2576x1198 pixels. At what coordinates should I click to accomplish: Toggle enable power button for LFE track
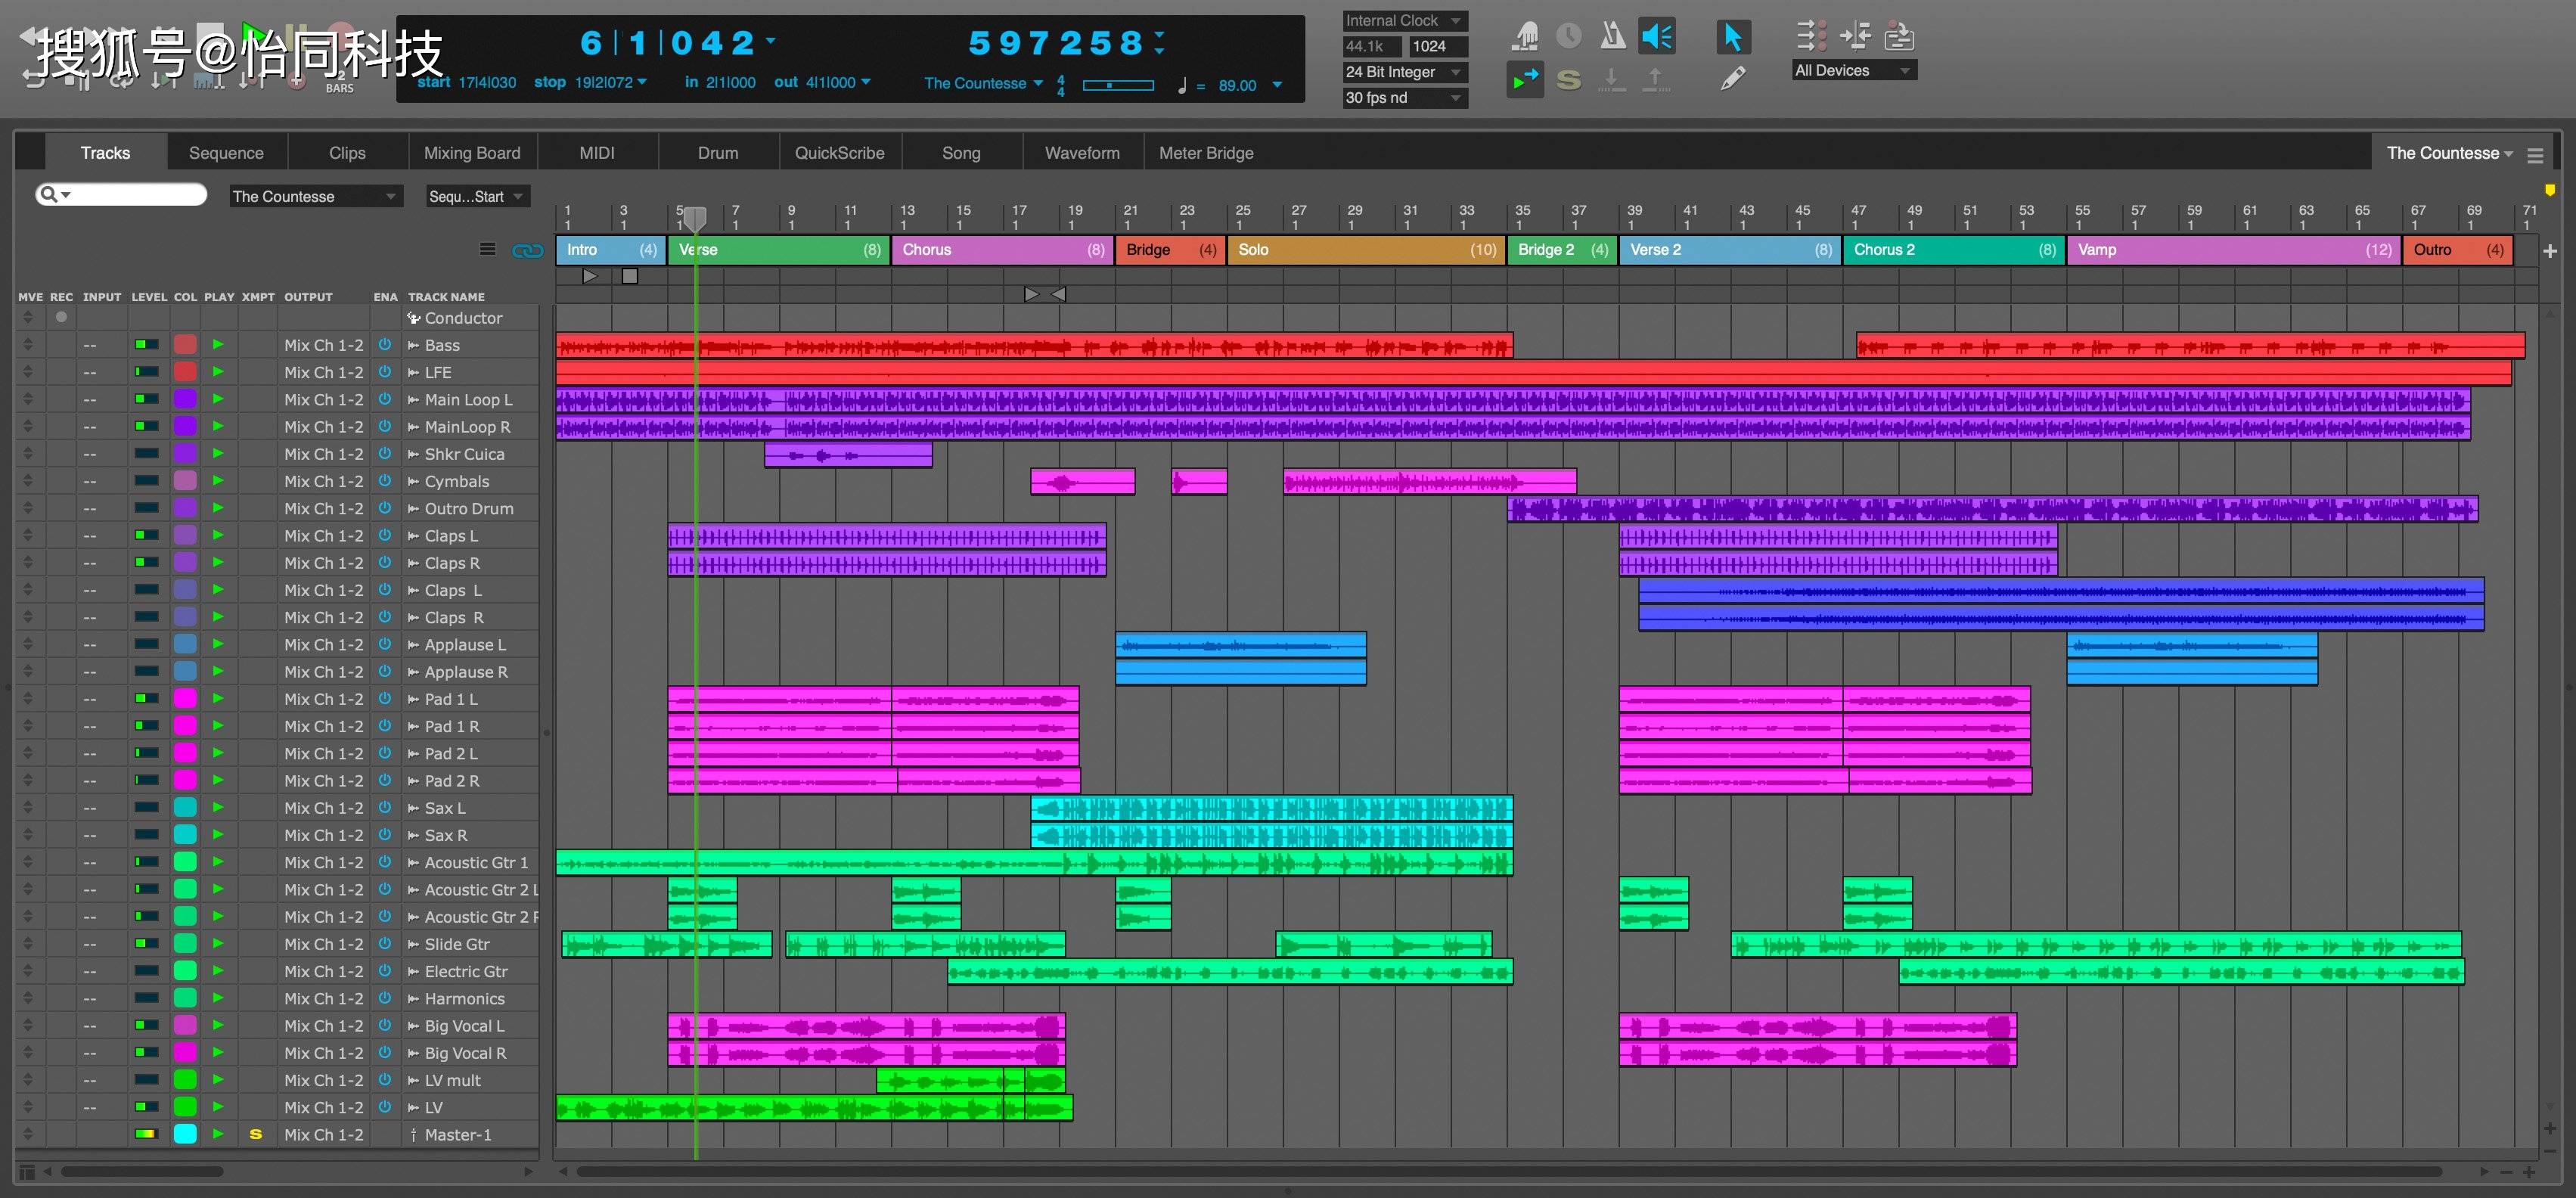coord(385,371)
